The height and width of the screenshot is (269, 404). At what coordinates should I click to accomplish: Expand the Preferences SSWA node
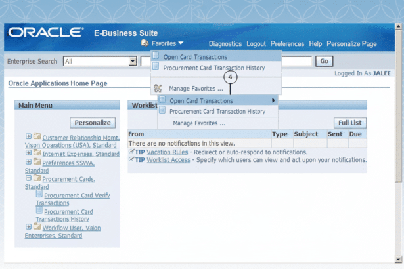28,162
